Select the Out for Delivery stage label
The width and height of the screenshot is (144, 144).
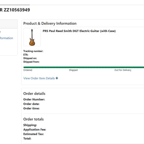point(123,70)
